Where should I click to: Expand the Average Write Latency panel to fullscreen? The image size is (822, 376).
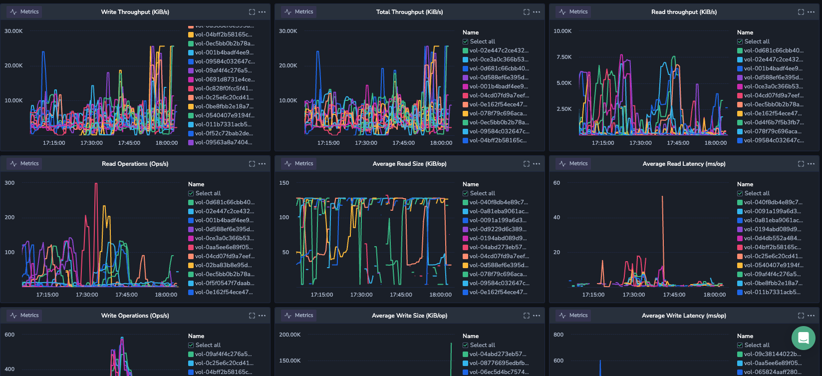point(801,316)
